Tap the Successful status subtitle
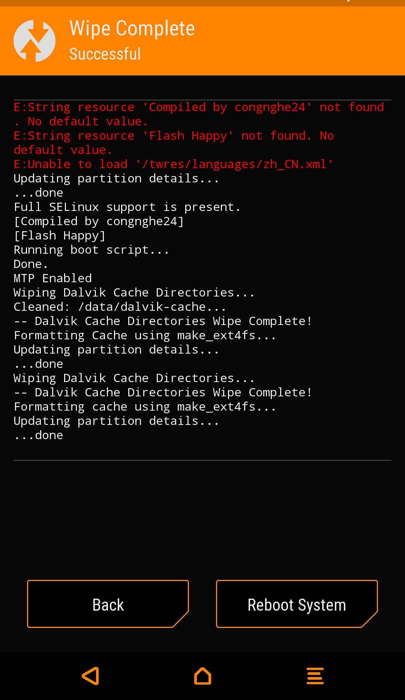The height and width of the screenshot is (700, 405). [x=105, y=54]
